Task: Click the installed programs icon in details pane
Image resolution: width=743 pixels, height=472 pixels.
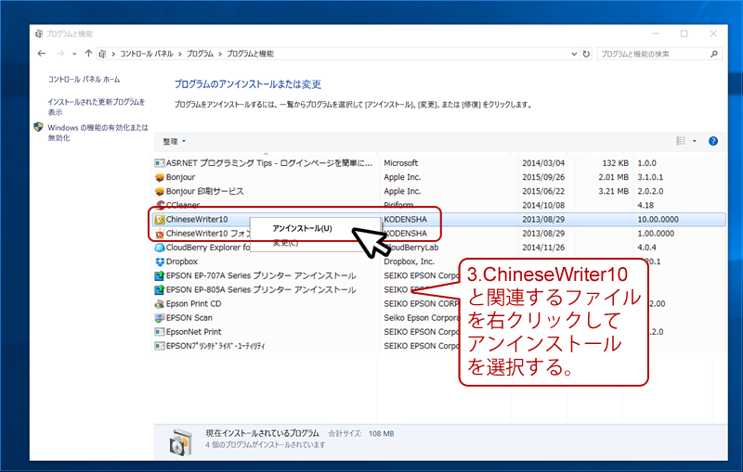Action: [x=181, y=442]
